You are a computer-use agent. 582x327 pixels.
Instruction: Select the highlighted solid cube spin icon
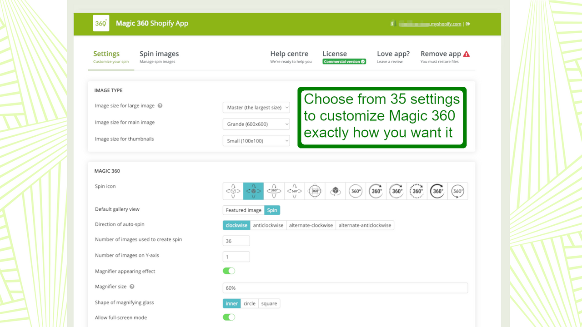coord(254,191)
